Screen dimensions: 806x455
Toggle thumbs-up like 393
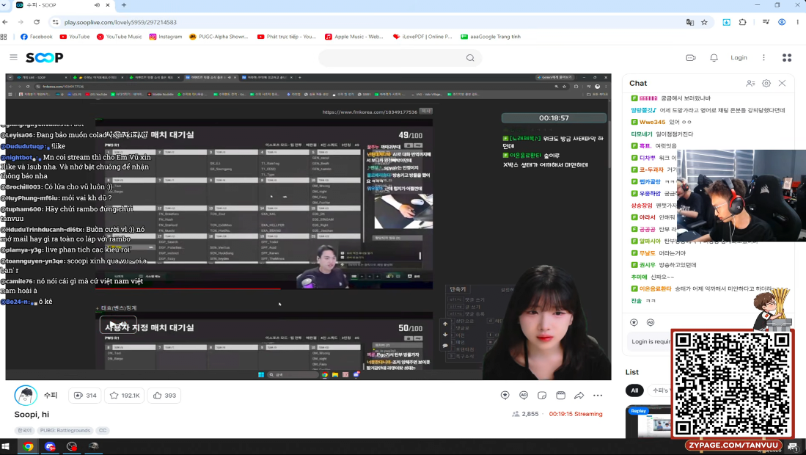click(x=164, y=396)
